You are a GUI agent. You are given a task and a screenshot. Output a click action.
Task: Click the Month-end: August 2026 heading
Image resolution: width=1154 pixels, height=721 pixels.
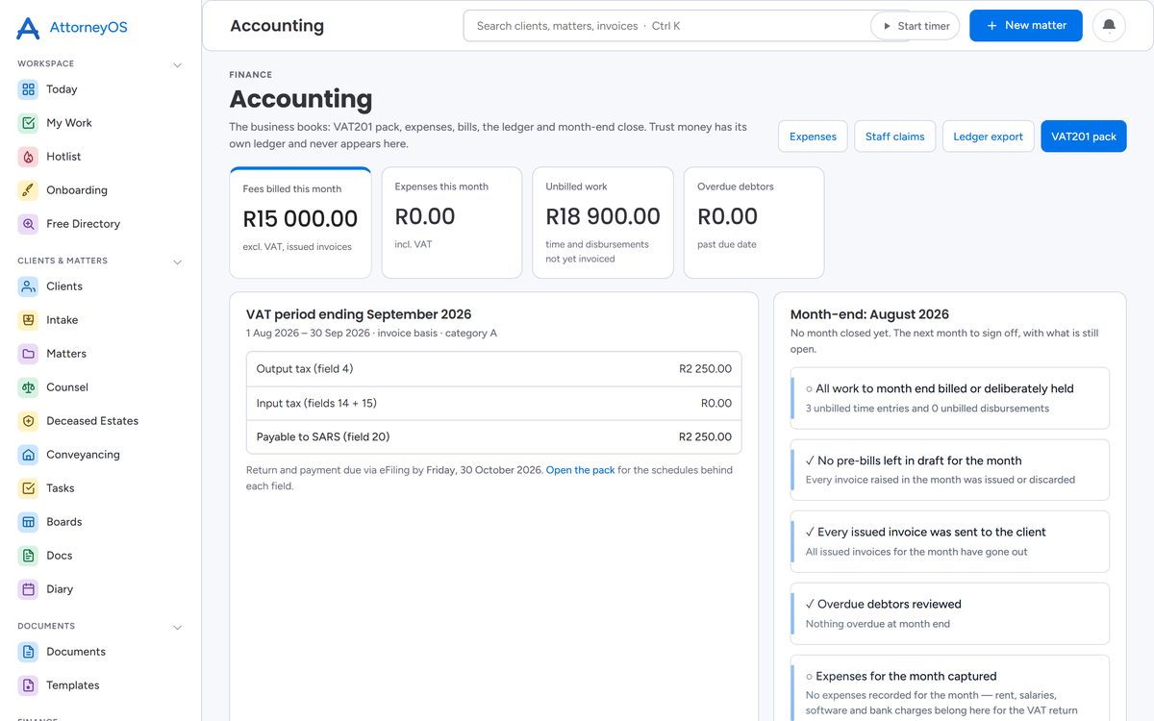(869, 314)
